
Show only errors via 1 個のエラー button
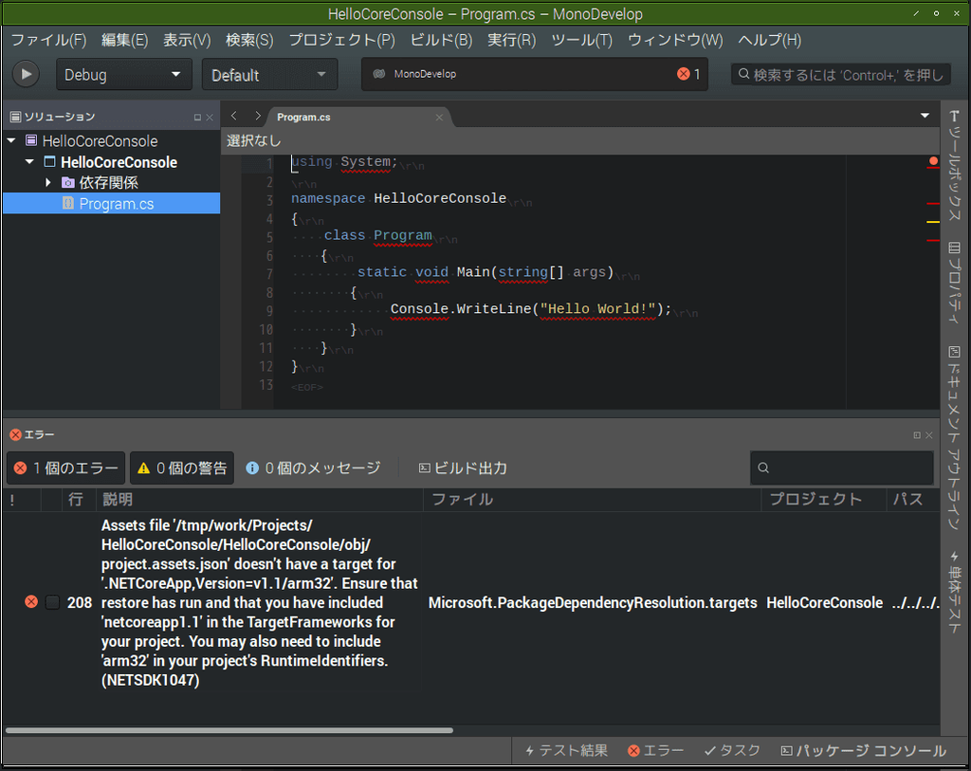click(64, 468)
